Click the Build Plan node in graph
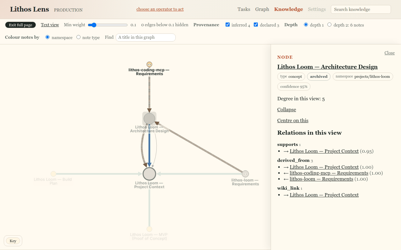 click(x=53, y=174)
